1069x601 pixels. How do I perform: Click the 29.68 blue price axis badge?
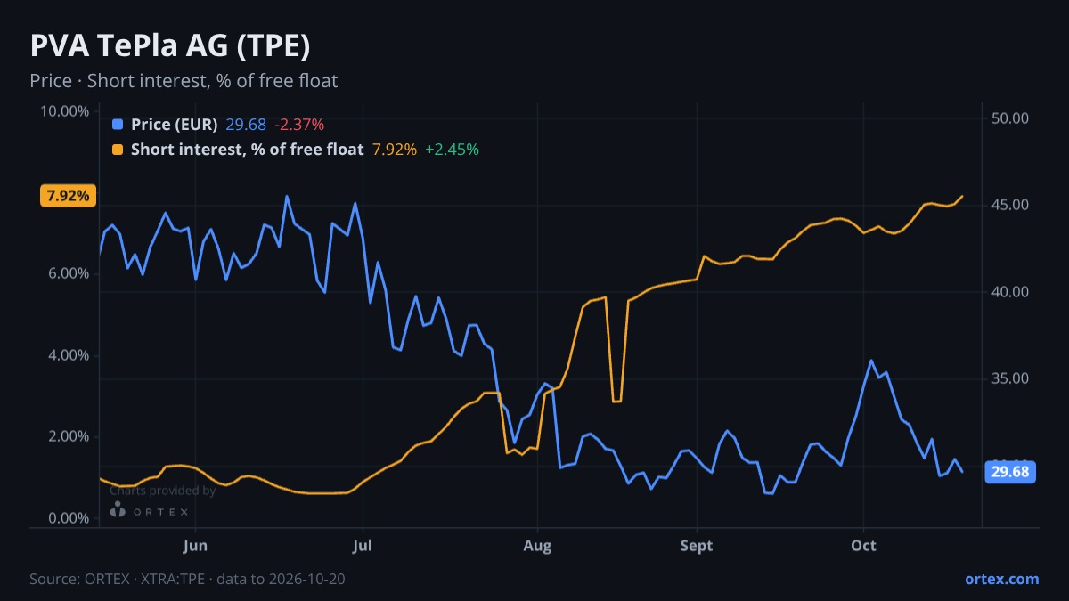pyautogui.click(x=1009, y=472)
